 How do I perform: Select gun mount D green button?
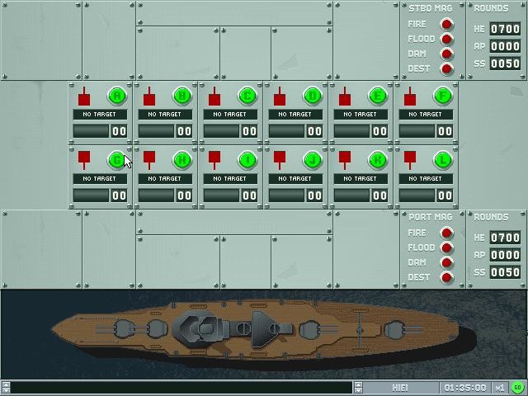[x=313, y=96]
